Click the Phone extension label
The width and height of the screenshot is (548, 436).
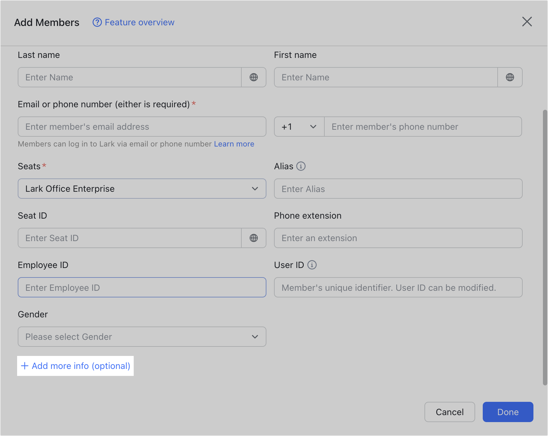(308, 215)
